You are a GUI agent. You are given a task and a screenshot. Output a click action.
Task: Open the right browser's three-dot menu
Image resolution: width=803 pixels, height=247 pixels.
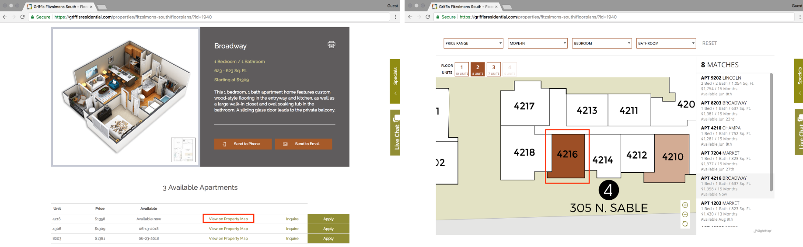tap(800, 17)
